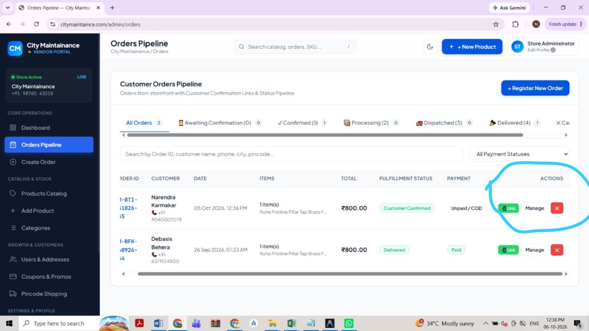The width and height of the screenshot is (589, 331).
Task: Bookmark page with star icon
Action: (x=496, y=24)
